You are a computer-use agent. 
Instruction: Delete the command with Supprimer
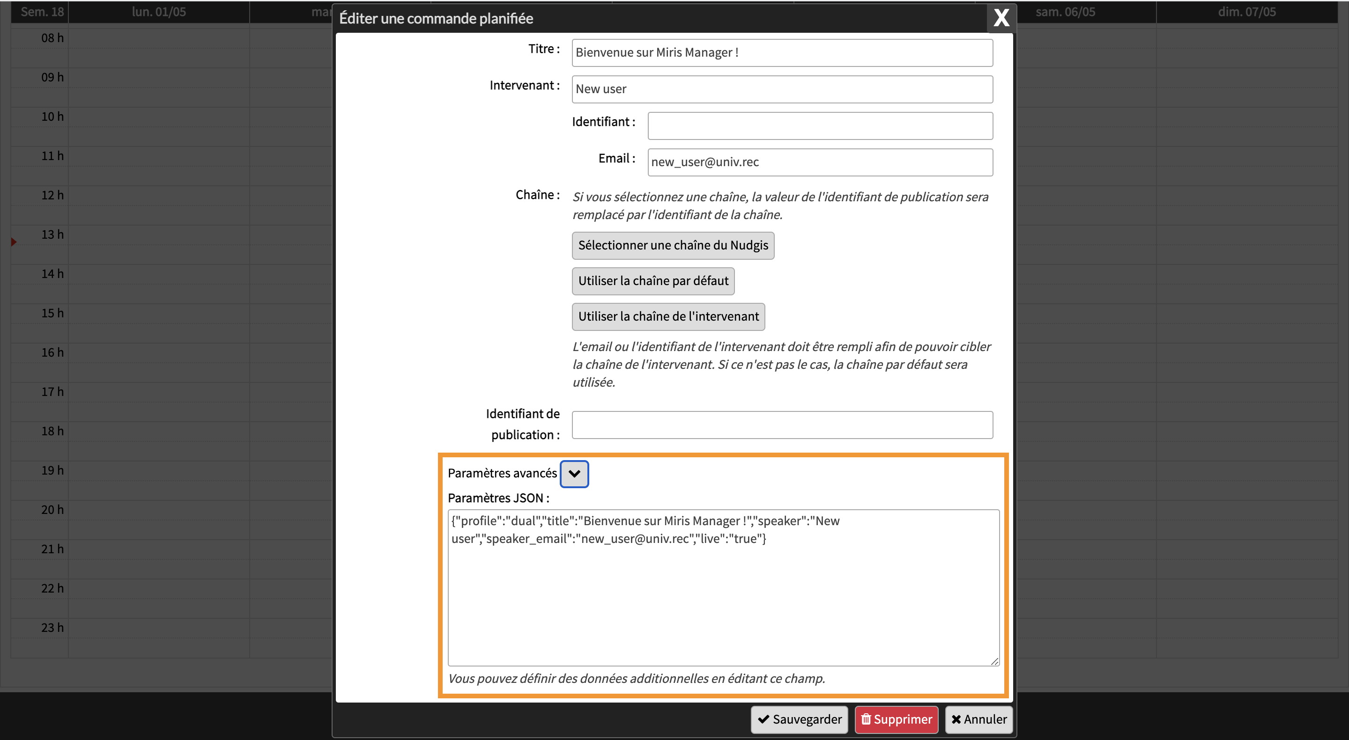pyautogui.click(x=896, y=719)
